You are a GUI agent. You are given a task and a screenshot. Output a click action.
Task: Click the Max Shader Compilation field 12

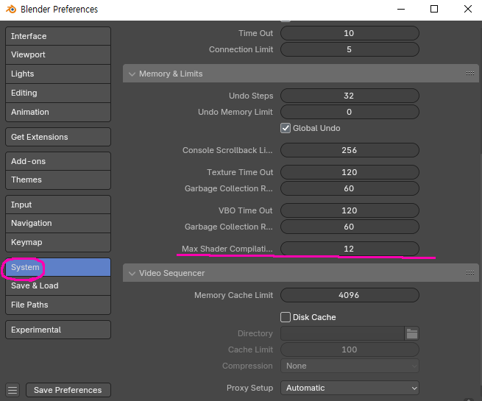tap(350, 249)
